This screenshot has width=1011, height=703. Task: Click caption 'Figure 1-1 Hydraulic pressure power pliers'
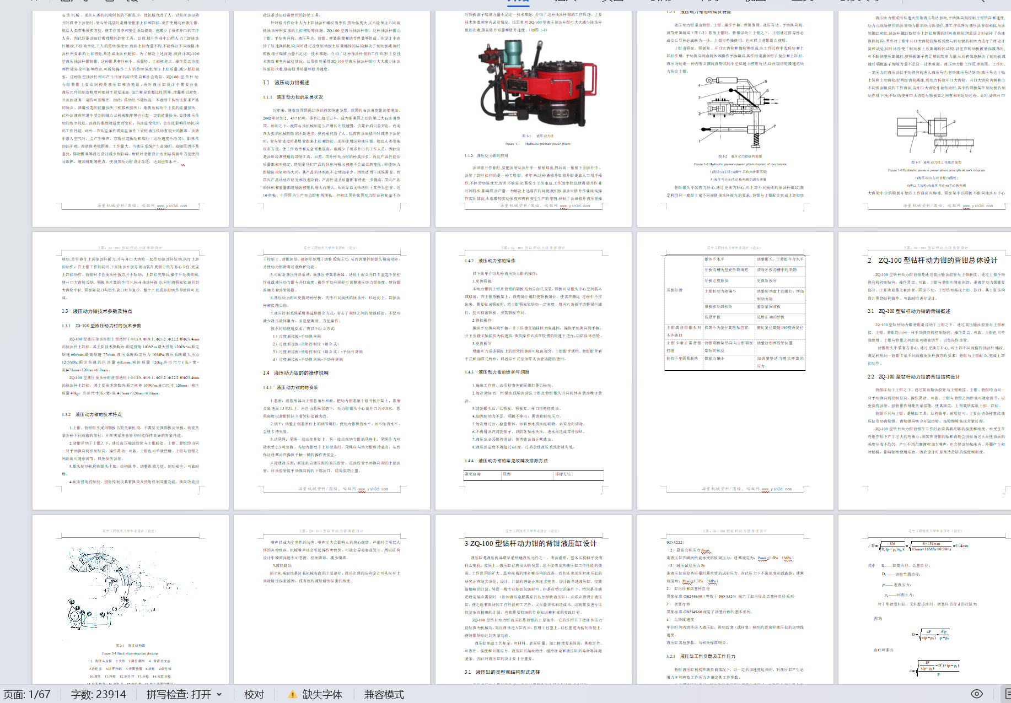[x=537, y=144]
